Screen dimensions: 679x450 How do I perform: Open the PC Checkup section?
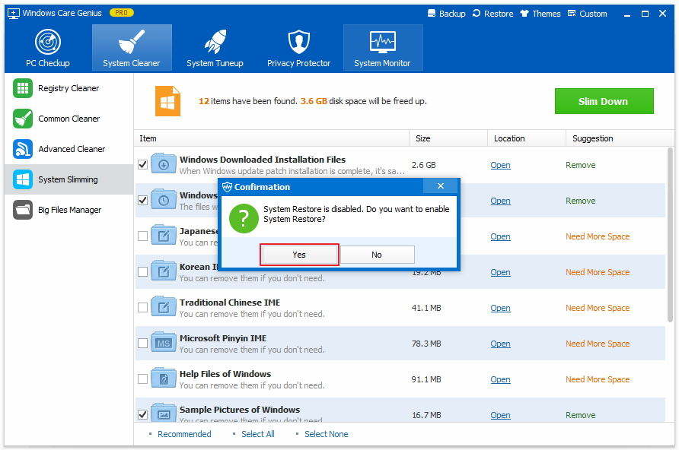click(x=48, y=48)
